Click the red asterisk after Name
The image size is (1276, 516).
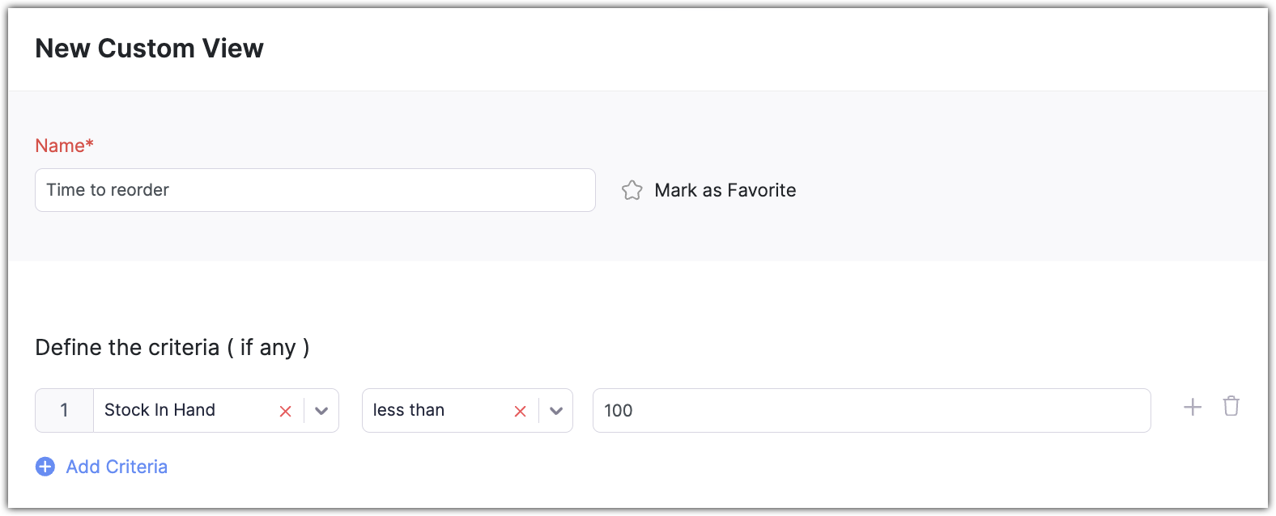pyautogui.click(x=90, y=144)
